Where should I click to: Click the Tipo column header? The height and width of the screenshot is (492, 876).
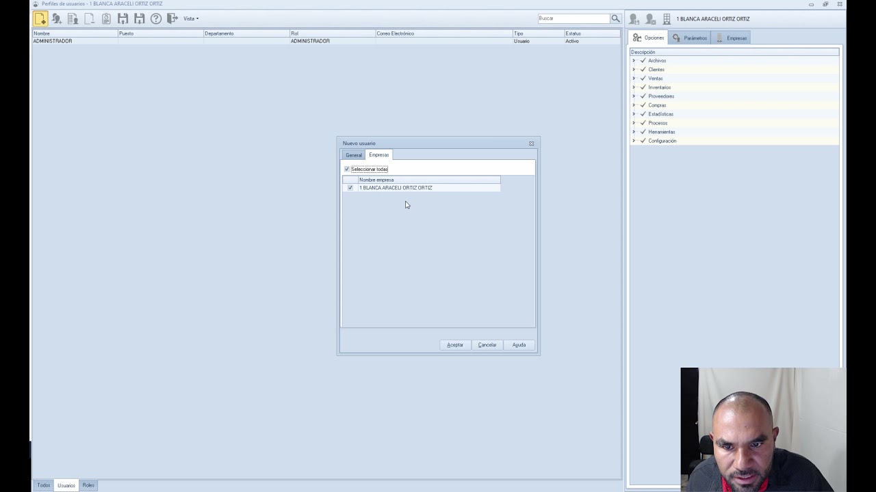tap(539, 33)
